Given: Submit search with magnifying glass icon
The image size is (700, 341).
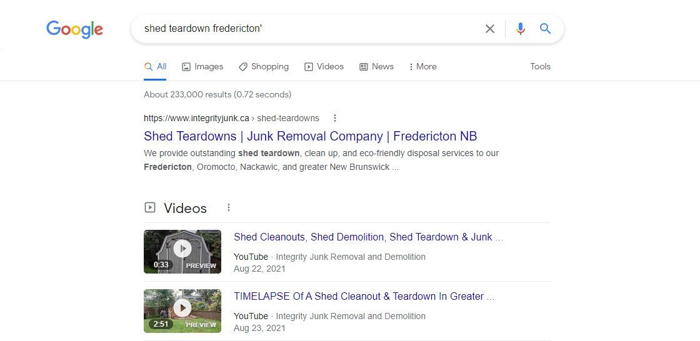Looking at the screenshot, I should point(545,29).
